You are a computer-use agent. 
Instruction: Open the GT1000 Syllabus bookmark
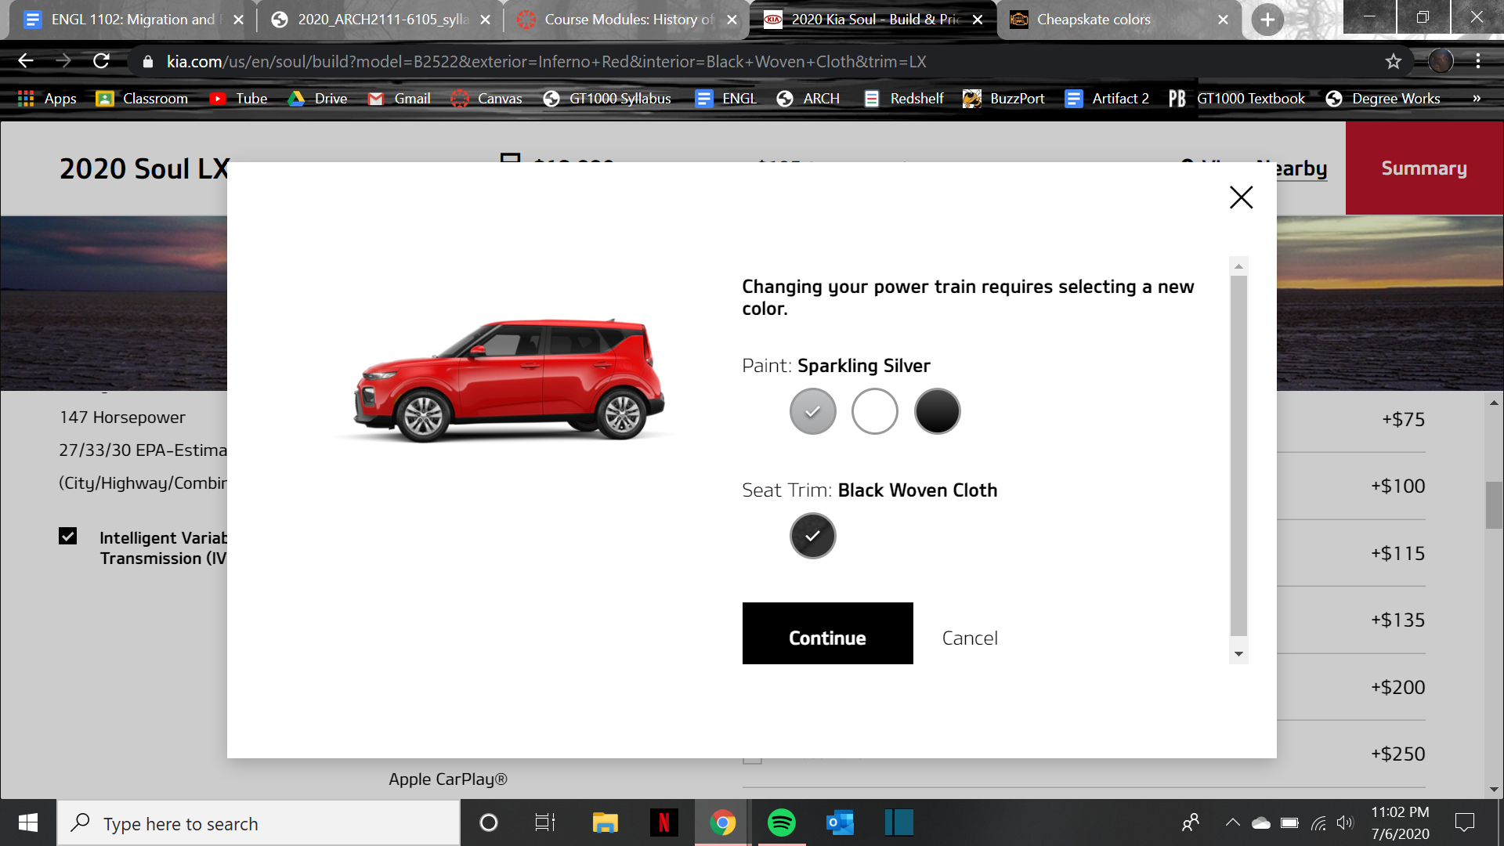pos(607,99)
